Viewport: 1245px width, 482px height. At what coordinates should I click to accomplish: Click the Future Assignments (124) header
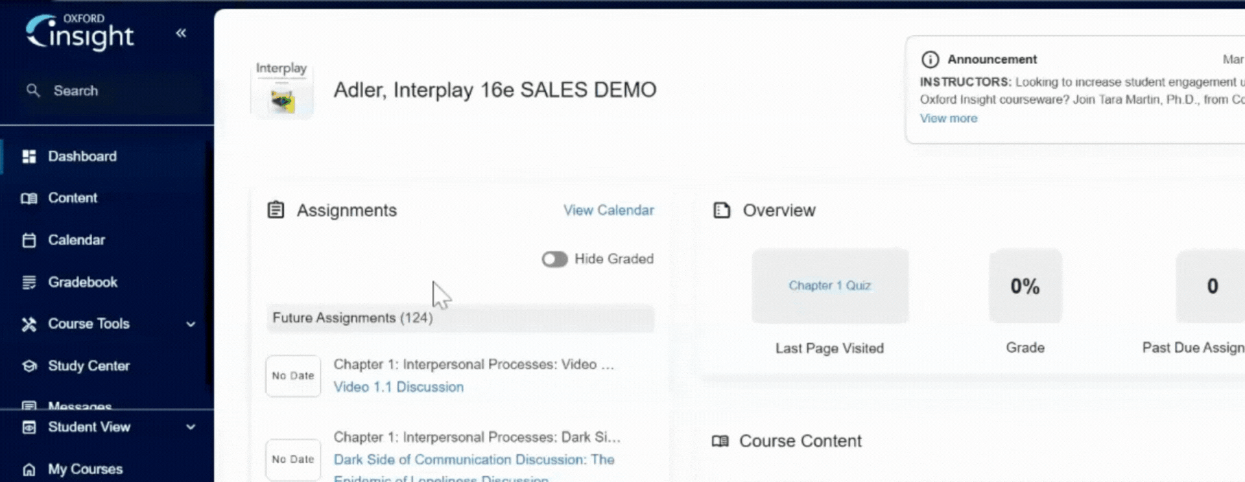(x=460, y=318)
